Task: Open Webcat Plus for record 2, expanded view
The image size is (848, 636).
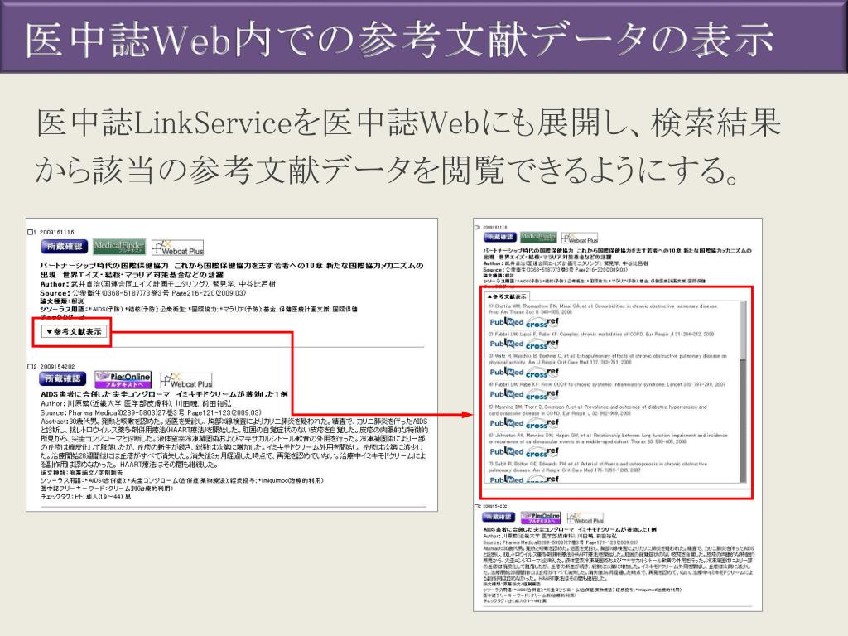Action: (x=585, y=518)
